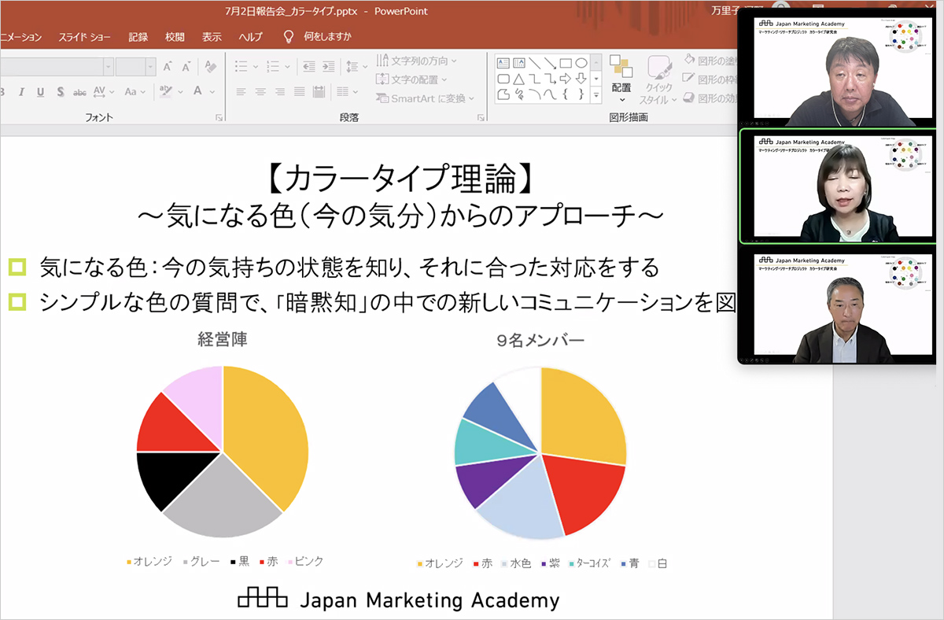Click the ターコイズ legend entry
The height and width of the screenshot is (620, 944).
pyautogui.click(x=589, y=563)
